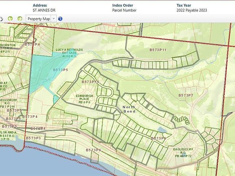Viewport: 235px width, 176px height.
Task: Select the partially visible pan tool icon
Action: [x=1, y=19]
